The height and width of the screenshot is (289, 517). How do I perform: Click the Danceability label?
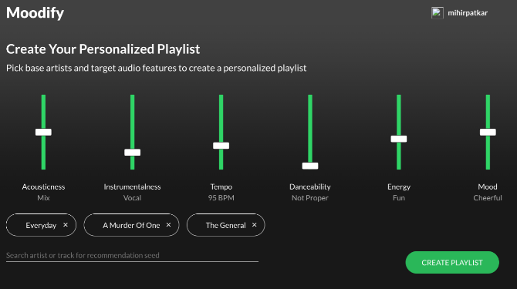[310, 187]
